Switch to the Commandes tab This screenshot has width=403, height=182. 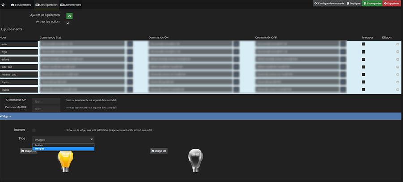[x=71, y=4]
